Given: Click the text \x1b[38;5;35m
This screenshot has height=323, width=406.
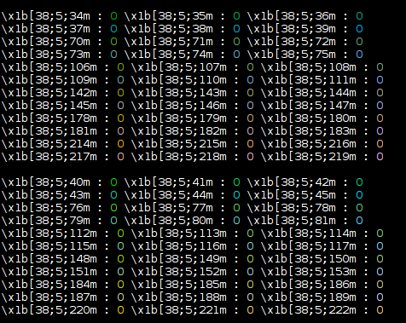Looking at the screenshot, I should click(x=169, y=16).
